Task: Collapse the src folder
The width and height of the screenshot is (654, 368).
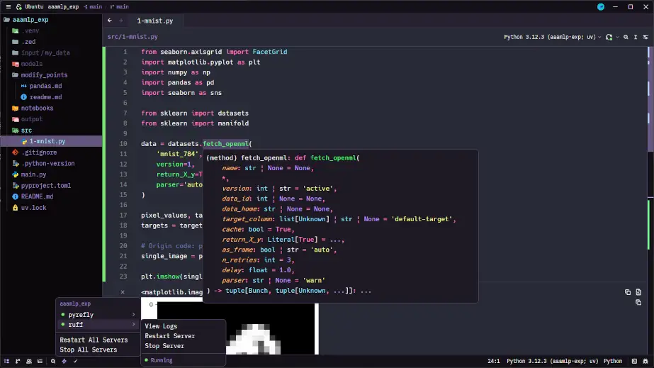Action: tap(51, 130)
